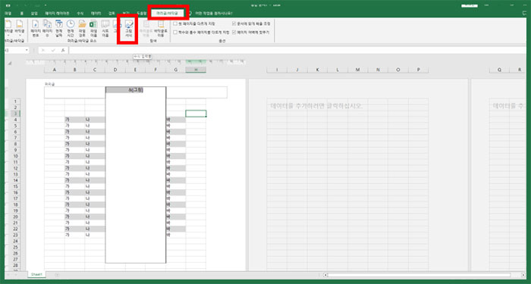Select row 12 header
This screenshot has width=531, height=284.
pyautogui.click(x=15, y=168)
